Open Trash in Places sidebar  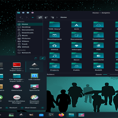click(30, 44)
